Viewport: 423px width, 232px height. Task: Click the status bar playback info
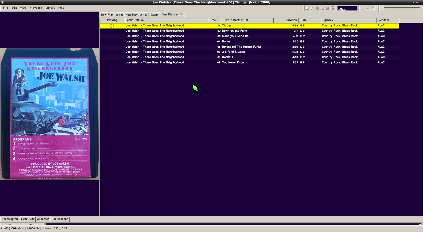pyautogui.click(x=34, y=228)
